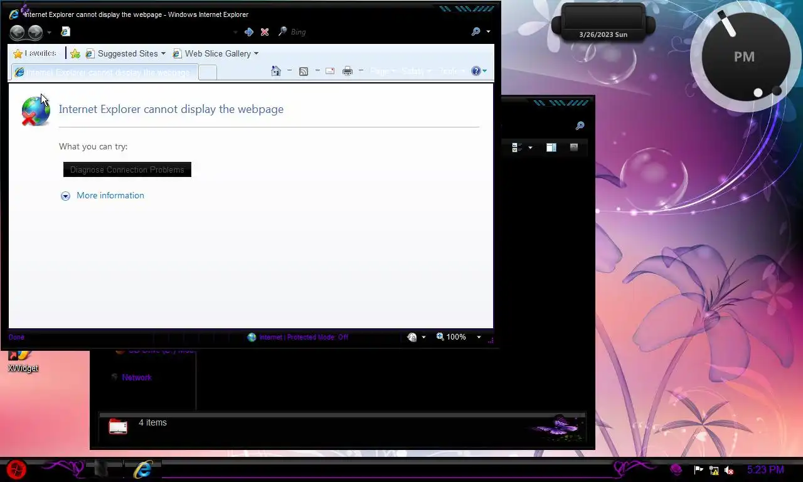Click the popup blocker icon in the status bar
This screenshot has height=482, width=803.
tap(412, 337)
